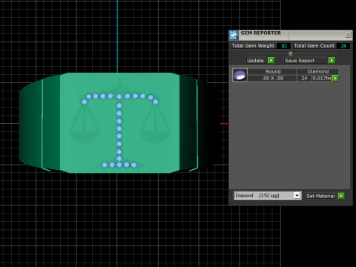Click the Total Gem Weight value field
The image size is (356, 267).
283,46
